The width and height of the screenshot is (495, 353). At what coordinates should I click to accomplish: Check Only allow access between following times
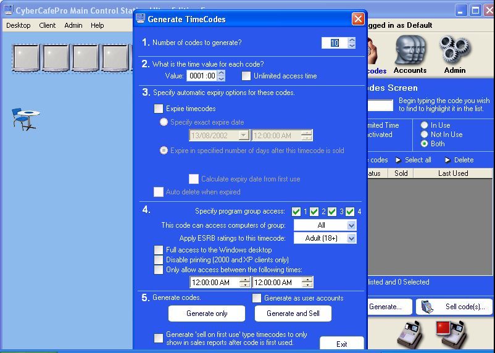coord(159,270)
